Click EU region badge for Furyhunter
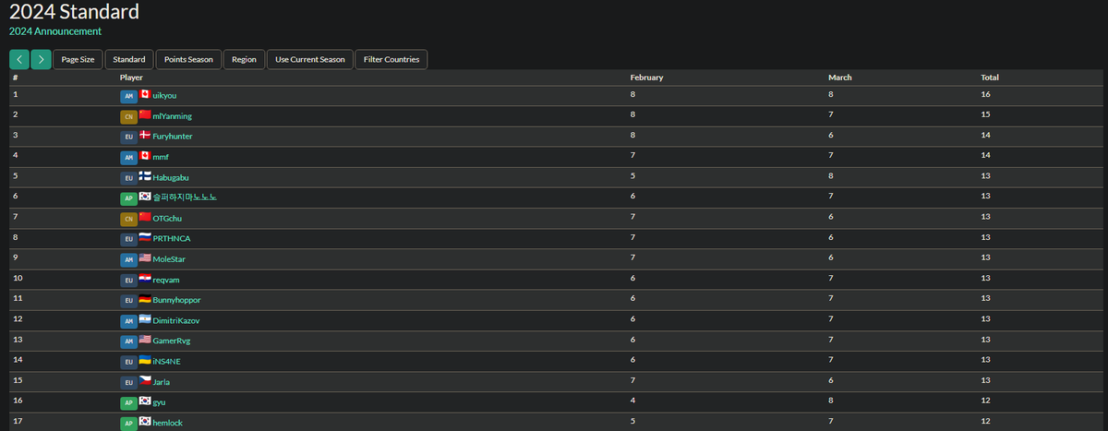This screenshot has height=431, width=1108. (x=128, y=137)
